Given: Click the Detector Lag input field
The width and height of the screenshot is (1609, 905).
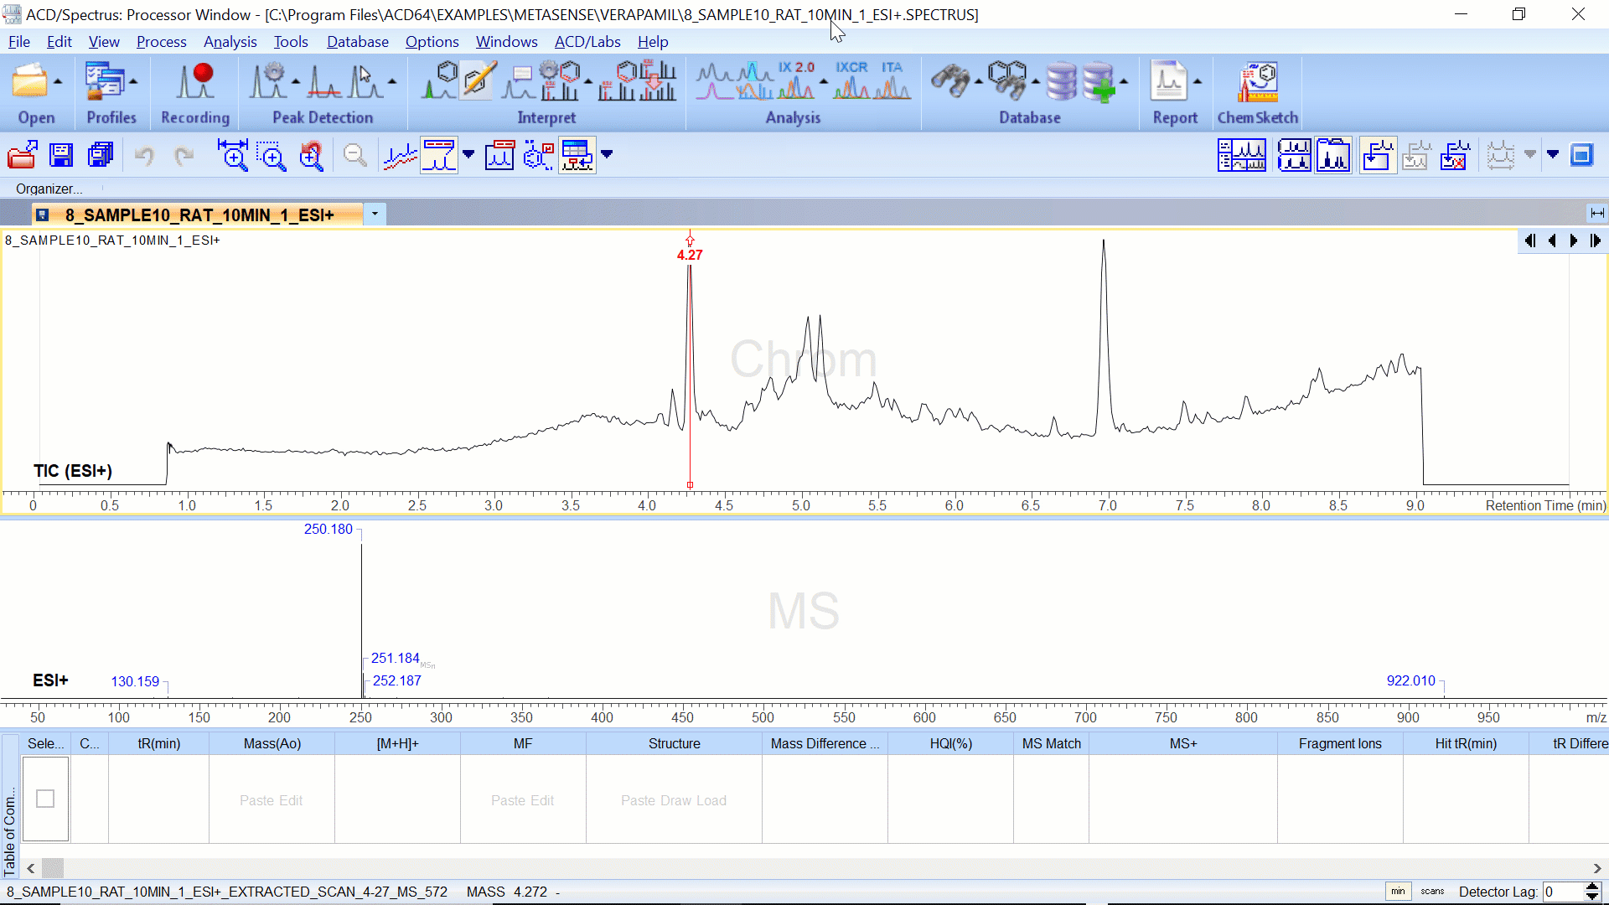Looking at the screenshot, I should tap(1564, 892).
